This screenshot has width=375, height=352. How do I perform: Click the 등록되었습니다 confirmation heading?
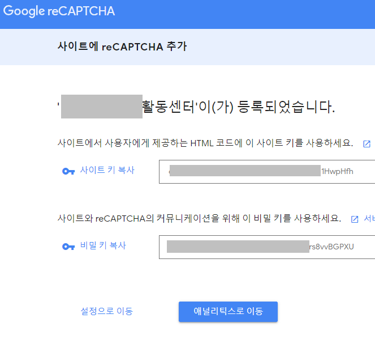(x=196, y=107)
